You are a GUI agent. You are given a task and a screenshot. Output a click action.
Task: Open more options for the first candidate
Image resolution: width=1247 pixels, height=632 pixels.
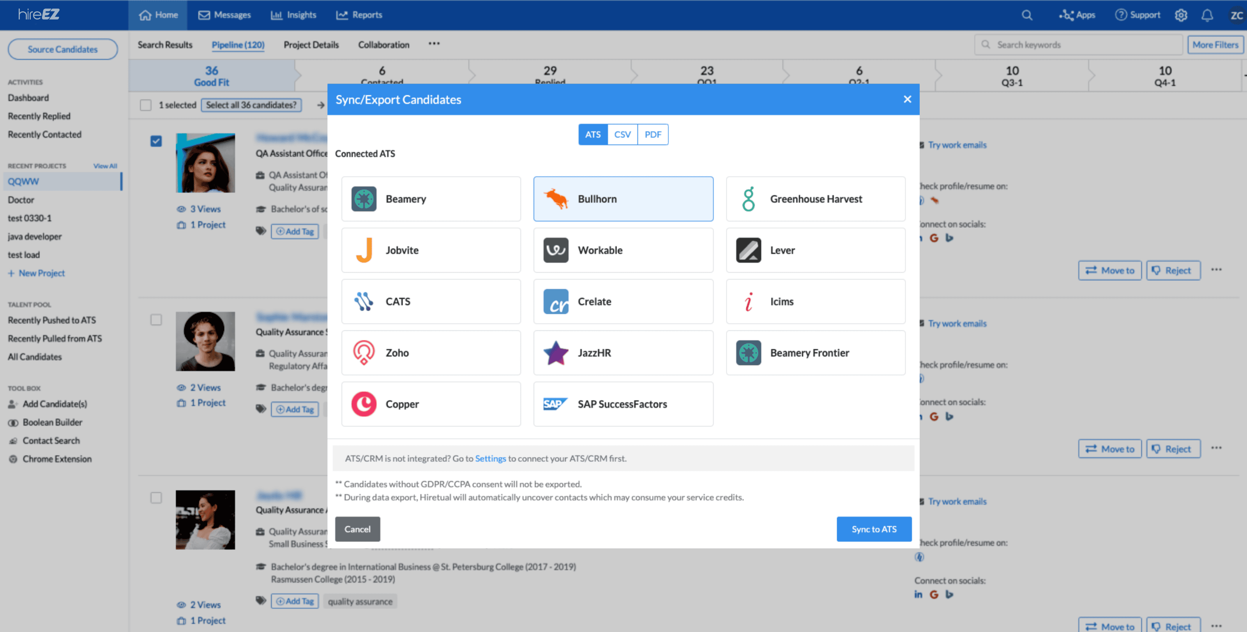1217,269
